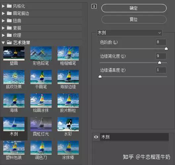Collapse the 艺术效果 folder
The image size is (175, 165).
tap(3, 43)
